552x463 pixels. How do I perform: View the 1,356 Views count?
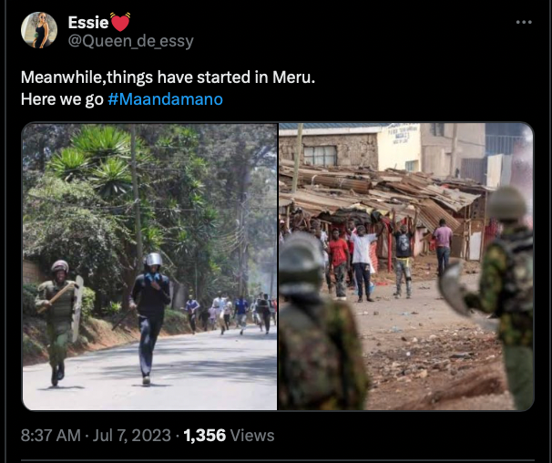229,435
